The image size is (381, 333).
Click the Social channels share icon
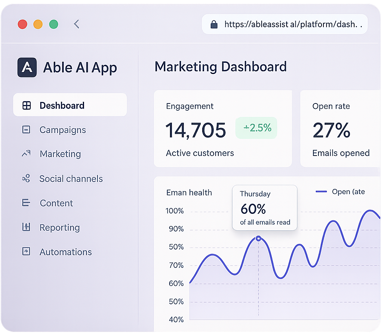(26, 178)
